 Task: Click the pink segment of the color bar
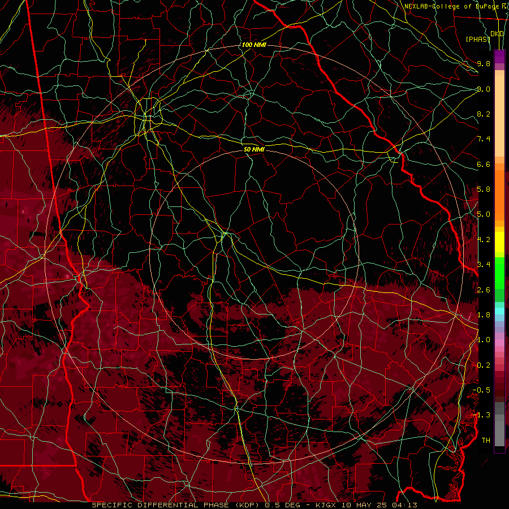pos(499,343)
